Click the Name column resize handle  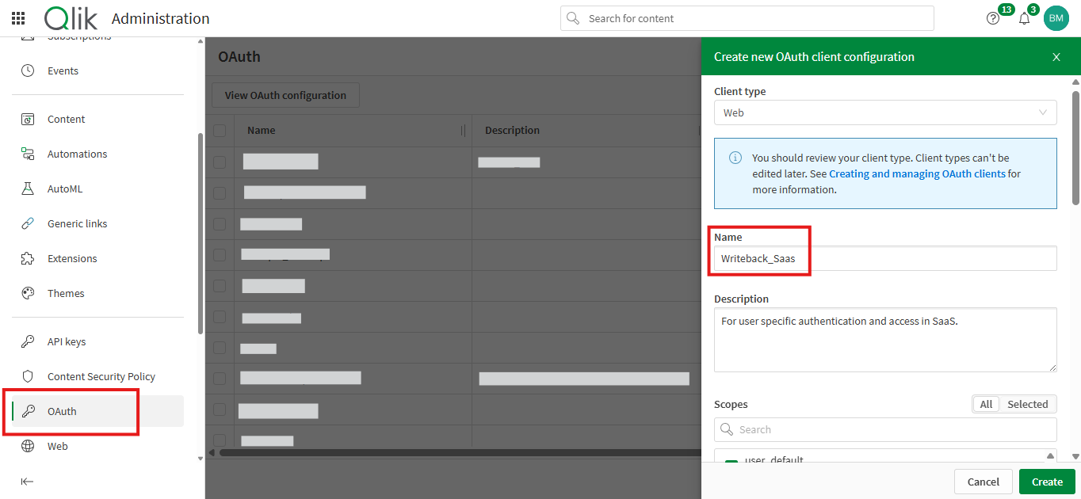[x=464, y=131]
